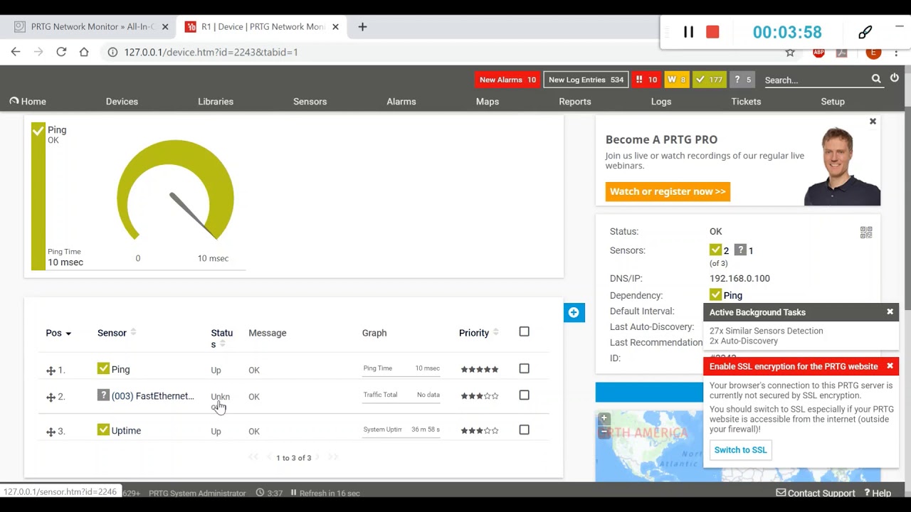This screenshot has height=512, width=911.
Task: Open New Log Entries 534 indicator
Action: (586, 80)
